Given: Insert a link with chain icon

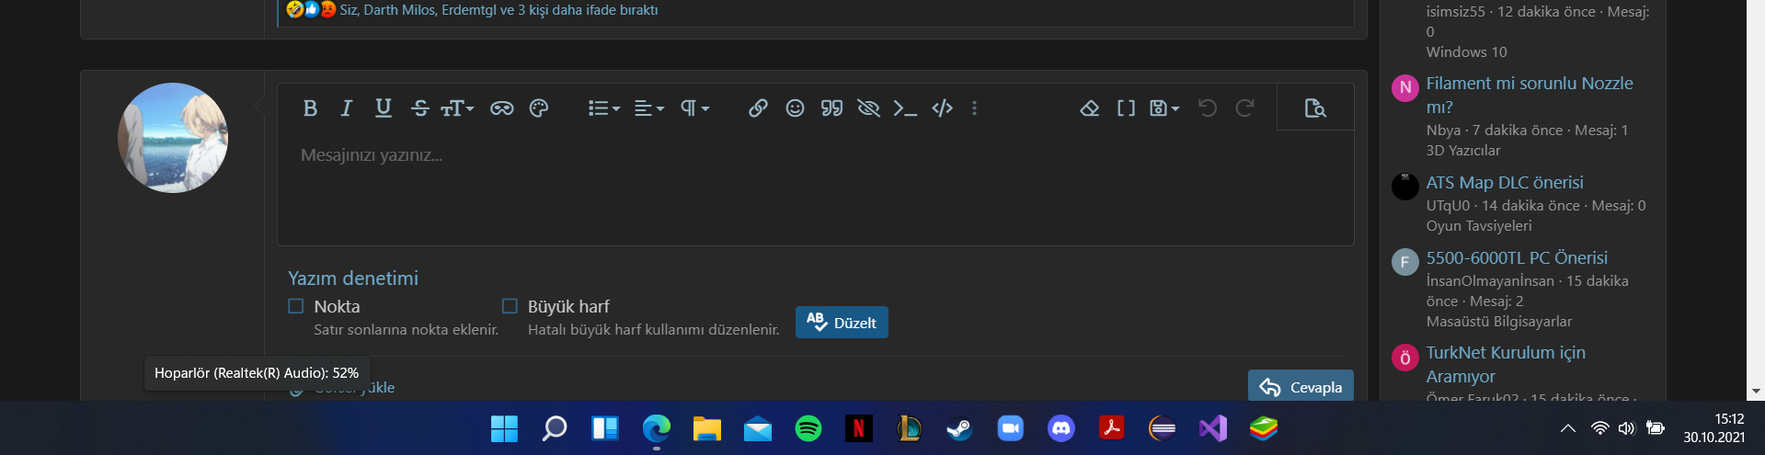Looking at the screenshot, I should click(758, 108).
